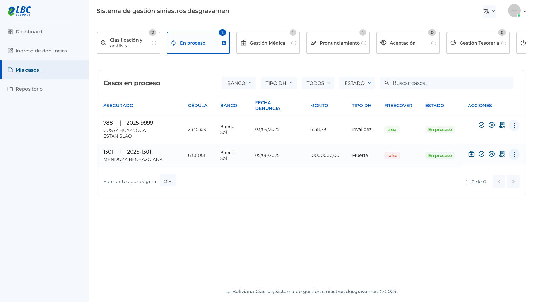Image resolution: width=534 pixels, height=302 pixels.
Task: Click medical kit icon in MENDOZA row
Action: pyautogui.click(x=471, y=154)
